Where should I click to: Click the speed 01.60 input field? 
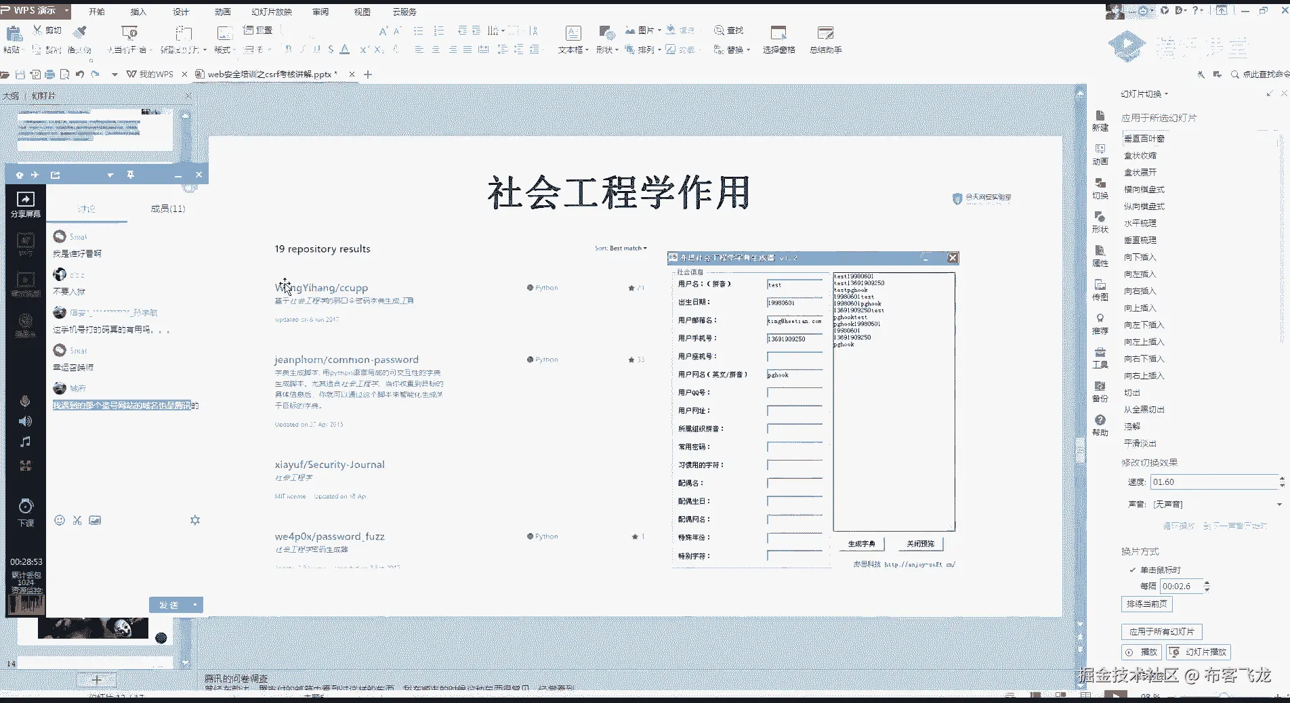[x=1214, y=482]
